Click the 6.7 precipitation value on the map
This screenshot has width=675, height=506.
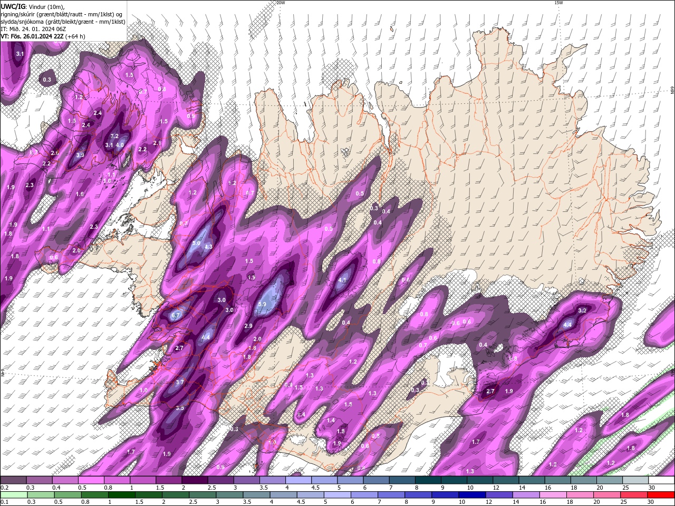pos(176,315)
